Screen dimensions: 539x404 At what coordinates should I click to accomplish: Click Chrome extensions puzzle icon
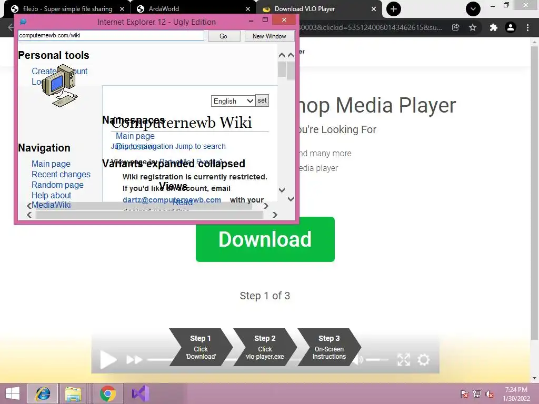[493, 27]
